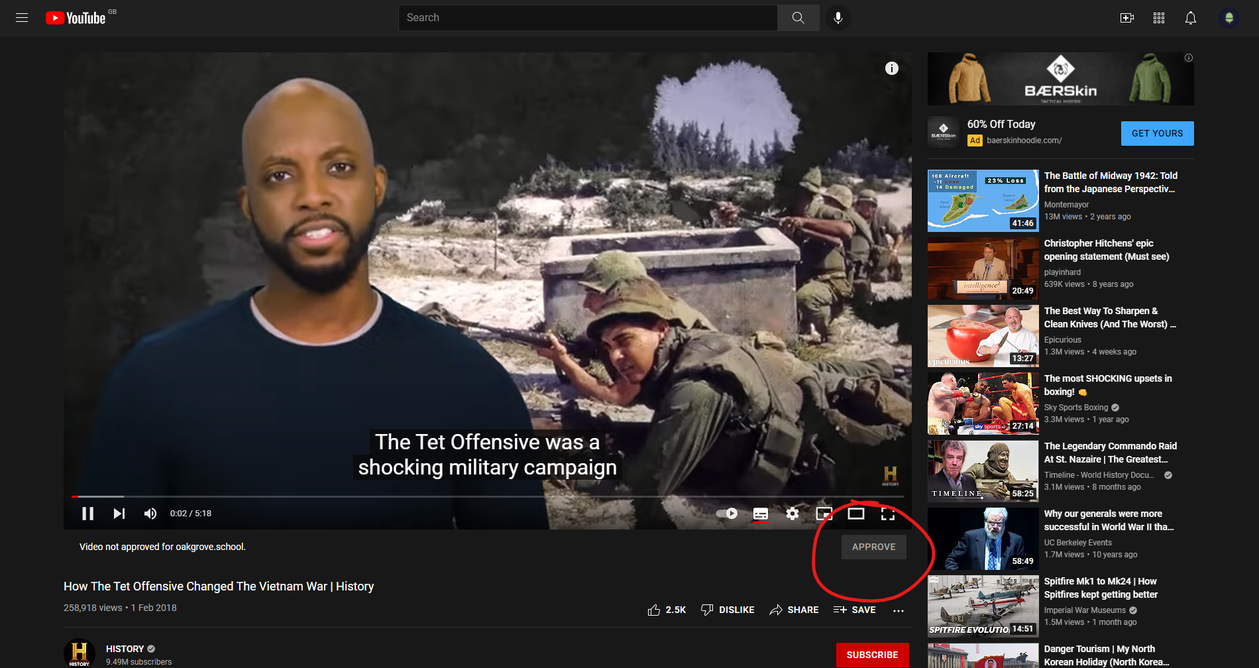This screenshot has width=1259, height=668.
Task: Dislike the video
Action: [728, 610]
